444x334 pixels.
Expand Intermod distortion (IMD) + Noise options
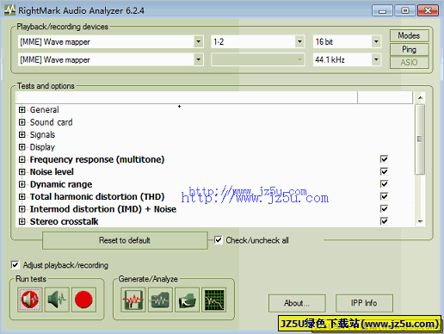[22, 209]
